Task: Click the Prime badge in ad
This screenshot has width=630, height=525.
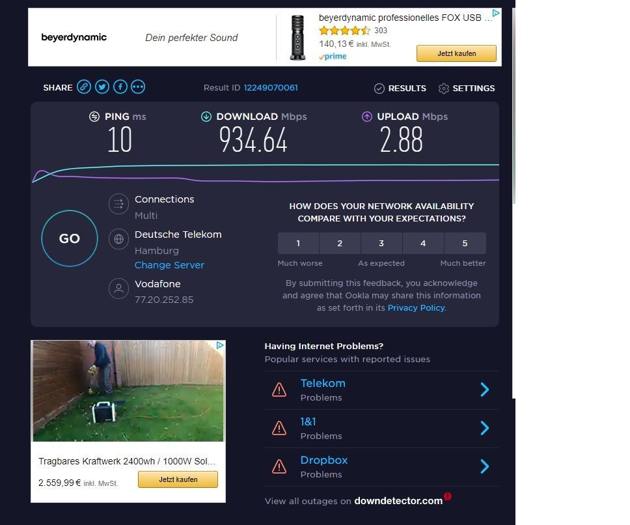Action: click(333, 57)
